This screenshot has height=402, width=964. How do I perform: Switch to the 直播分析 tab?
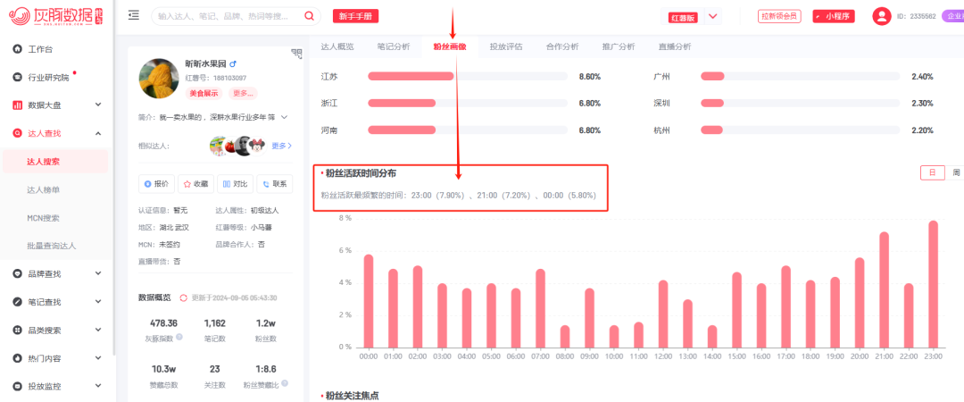675,46
